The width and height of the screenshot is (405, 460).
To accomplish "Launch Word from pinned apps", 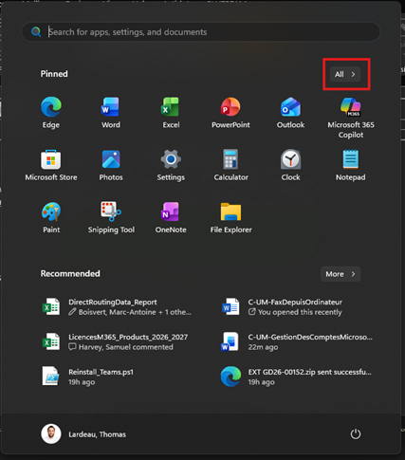I will 111,113.
